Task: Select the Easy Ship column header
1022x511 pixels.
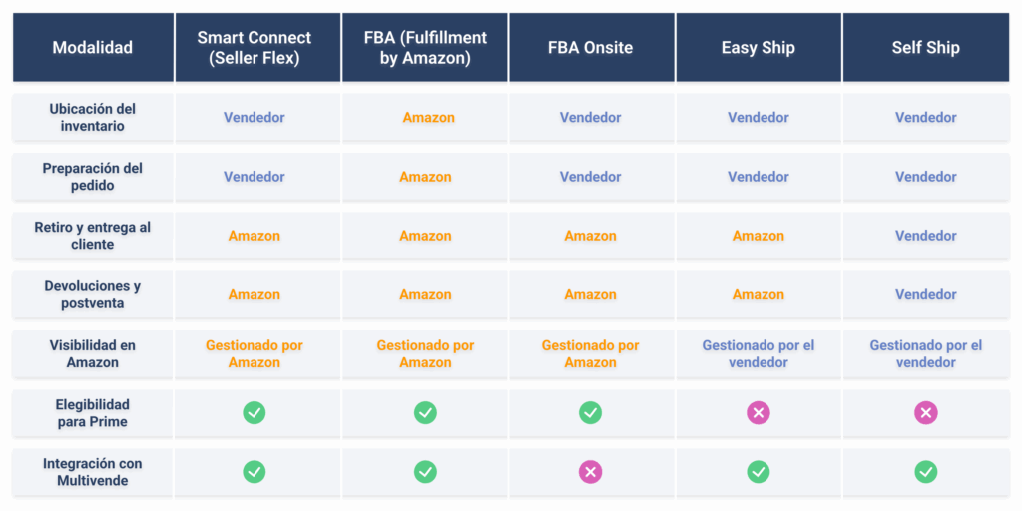Action: [759, 48]
